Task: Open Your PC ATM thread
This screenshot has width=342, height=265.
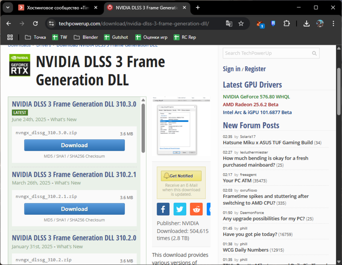Action: coord(237,181)
